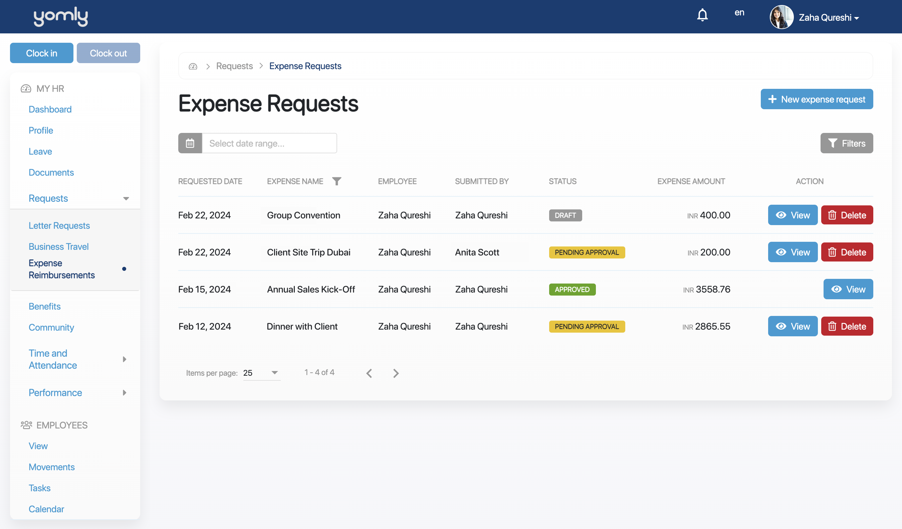Create a new expense request
This screenshot has width=902, height=529.
[x=817, y=99]
